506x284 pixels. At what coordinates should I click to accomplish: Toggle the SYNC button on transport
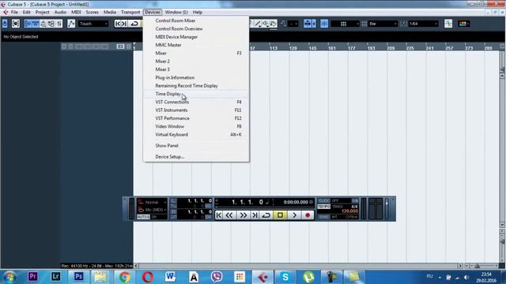click(x=324, y=217)
